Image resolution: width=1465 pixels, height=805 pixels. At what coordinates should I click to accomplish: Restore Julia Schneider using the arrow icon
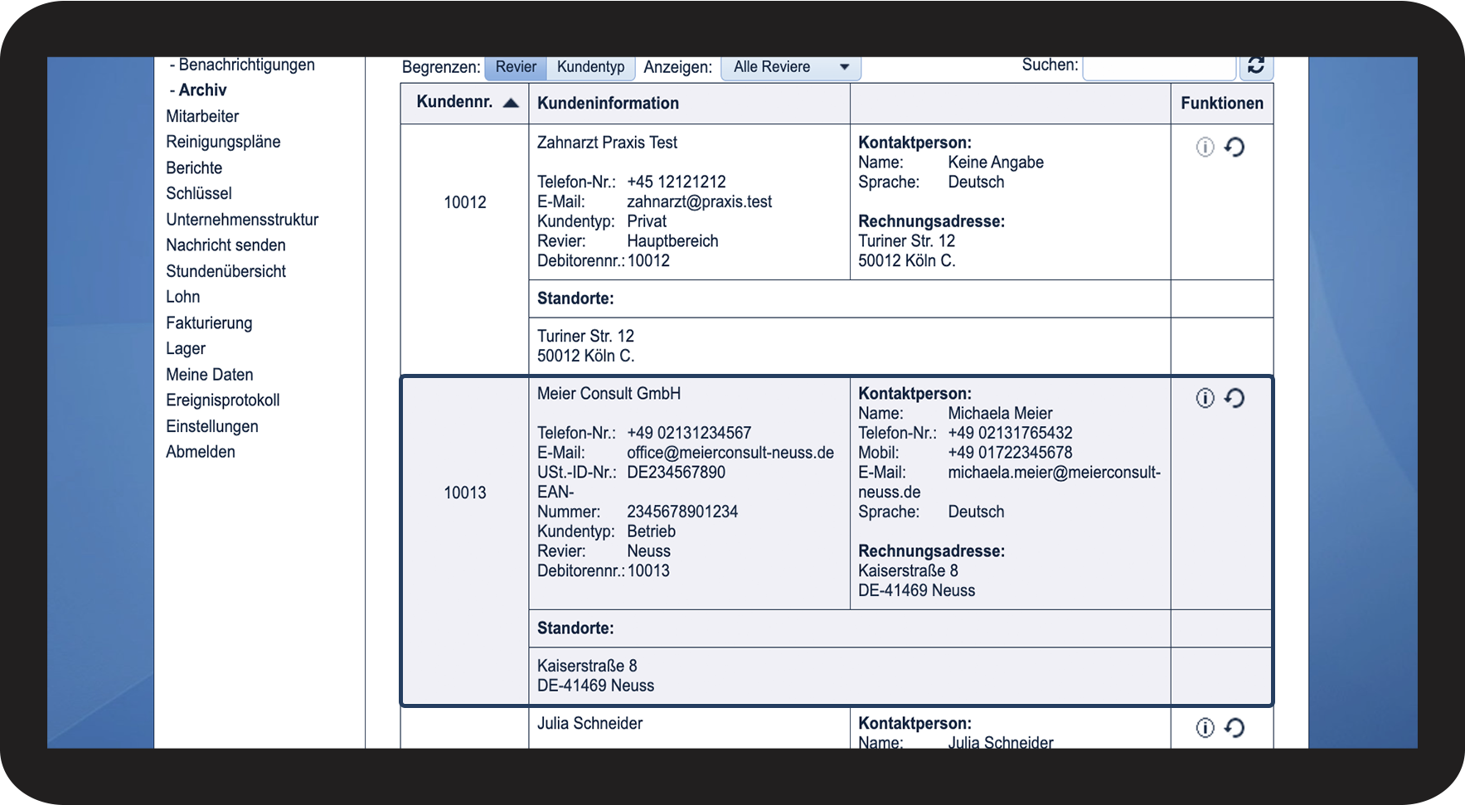(x=1235, y=727)
